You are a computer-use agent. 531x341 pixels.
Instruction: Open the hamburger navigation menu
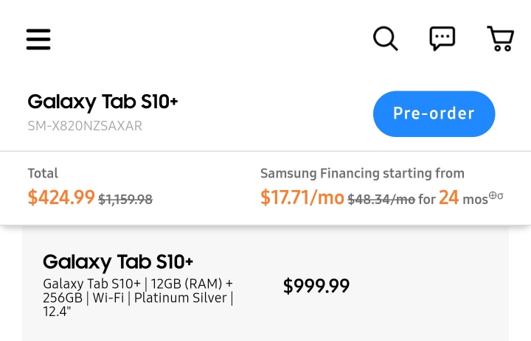pyautogui.click(x=38, y=39)
